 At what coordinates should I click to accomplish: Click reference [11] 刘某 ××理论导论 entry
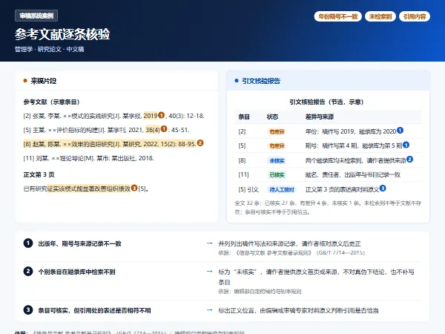tap(88, 158)
